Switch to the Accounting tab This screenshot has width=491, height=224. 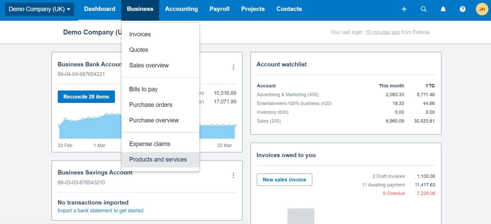[x=181, y=9]
